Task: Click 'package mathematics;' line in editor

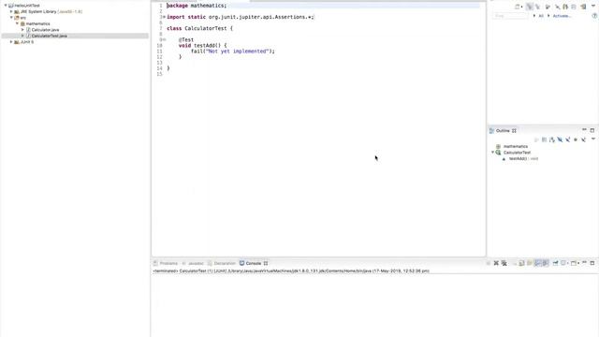Action: click(x=197, y=6)
